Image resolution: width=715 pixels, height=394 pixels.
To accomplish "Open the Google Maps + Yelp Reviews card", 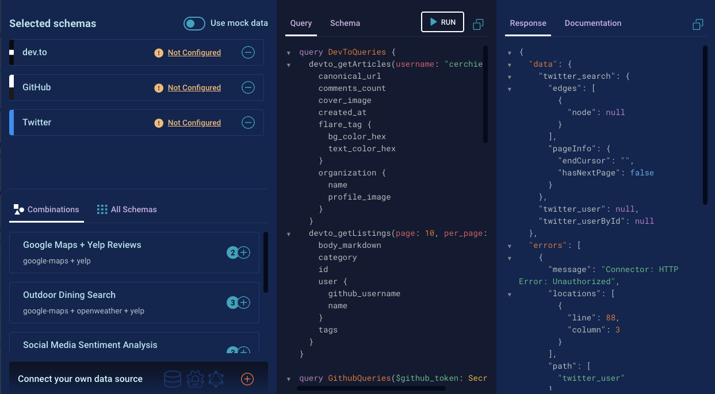I will click(135, 253).
